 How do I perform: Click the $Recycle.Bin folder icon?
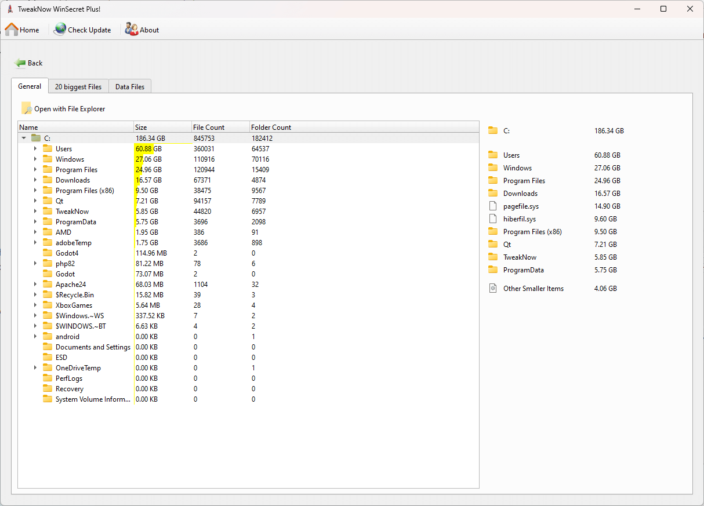(48, 294)
